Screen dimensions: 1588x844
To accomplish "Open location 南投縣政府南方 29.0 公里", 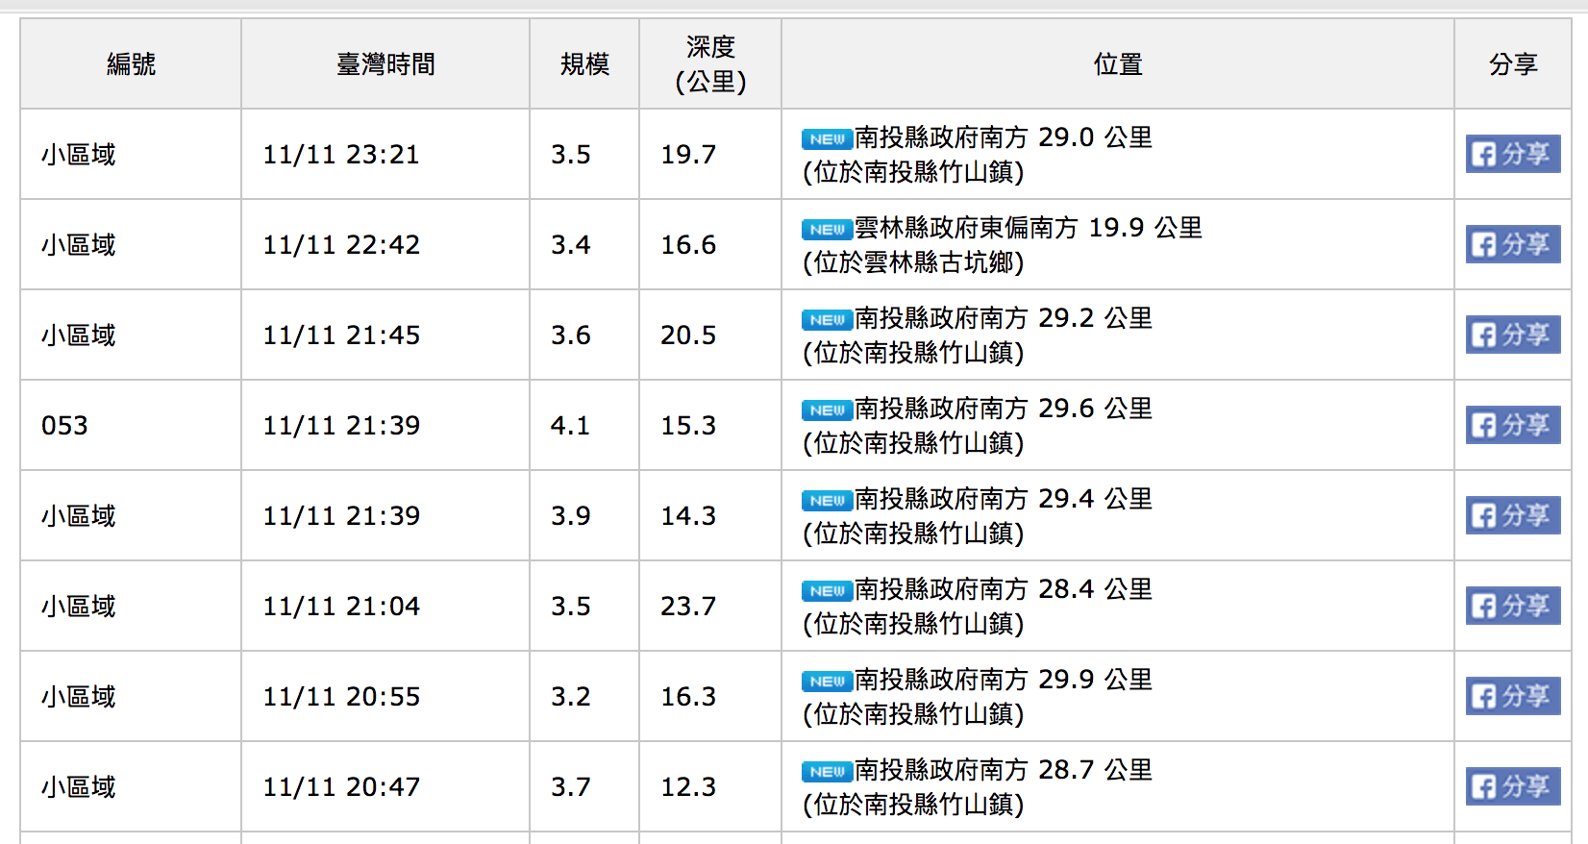I will click(1004, 137).
